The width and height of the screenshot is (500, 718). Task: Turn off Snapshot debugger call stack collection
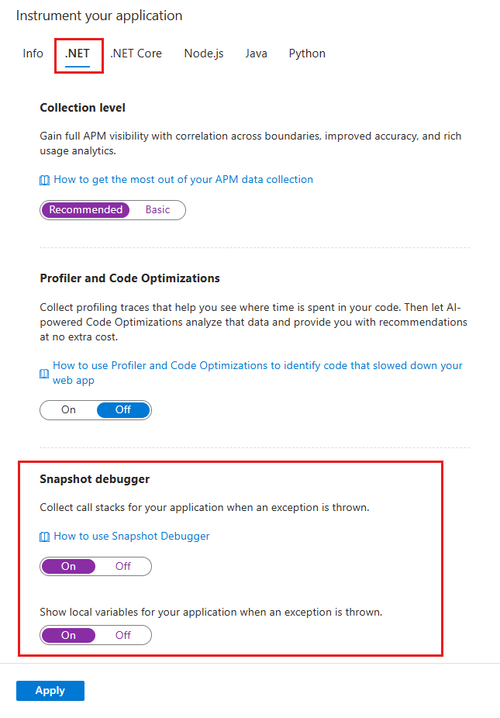123,566
